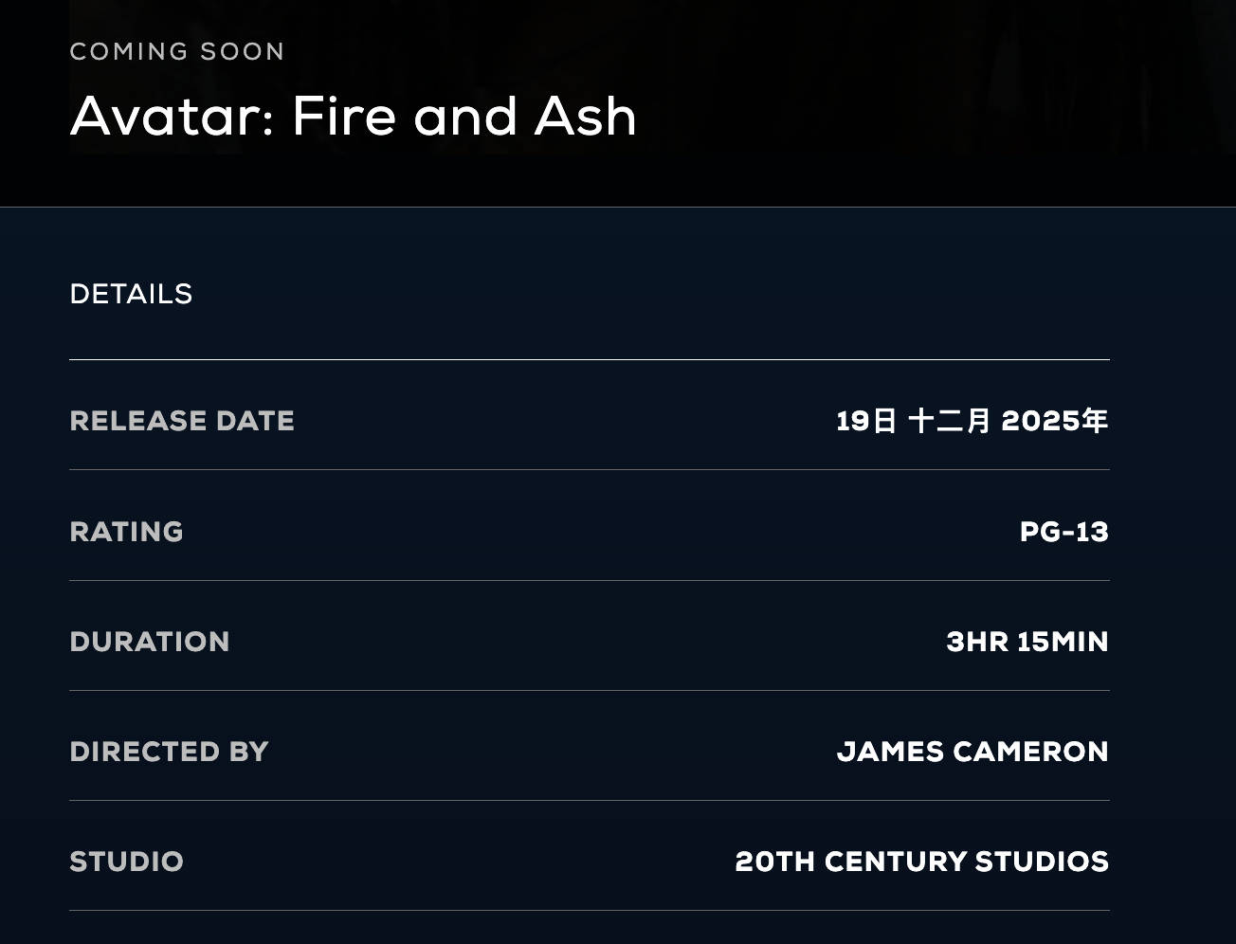Click the month 十二月 in release date
This screenshot has width=1236, height=944.
(949, 421)
